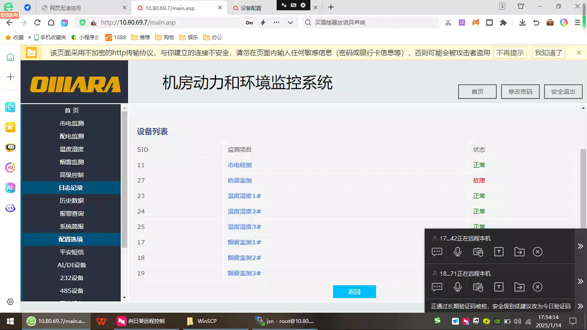Open the 防雷监测 device link

pos(240,180)
